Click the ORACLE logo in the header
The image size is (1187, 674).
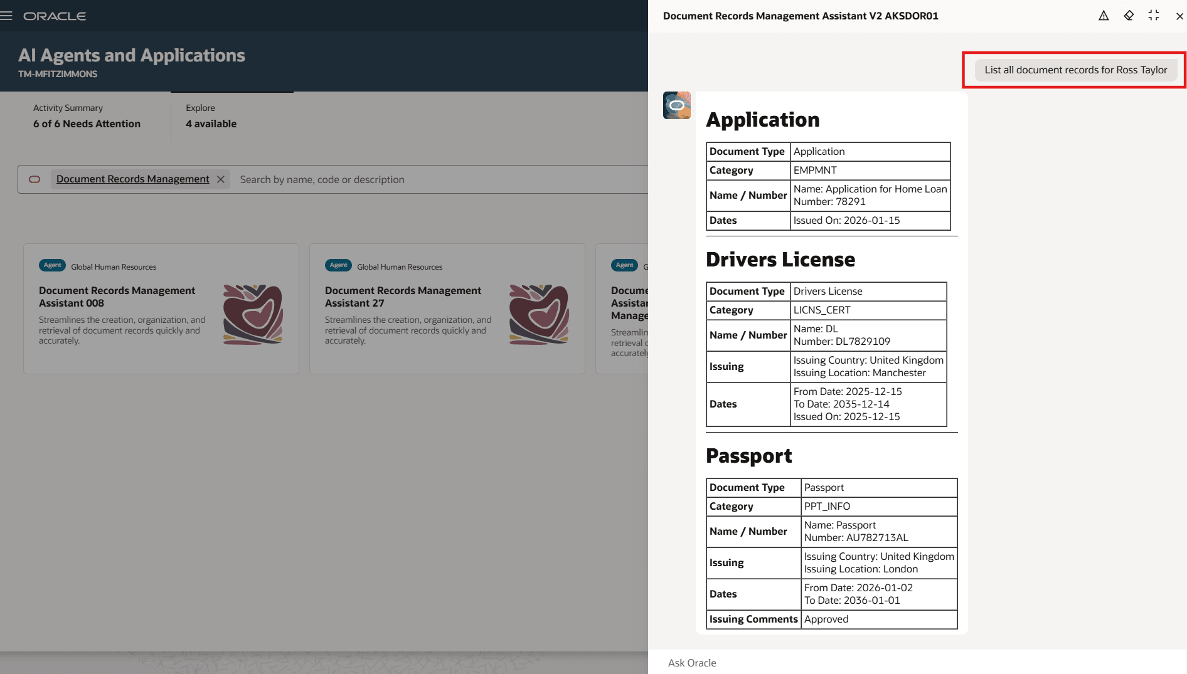pyautogui.click(x=55, y=16)
